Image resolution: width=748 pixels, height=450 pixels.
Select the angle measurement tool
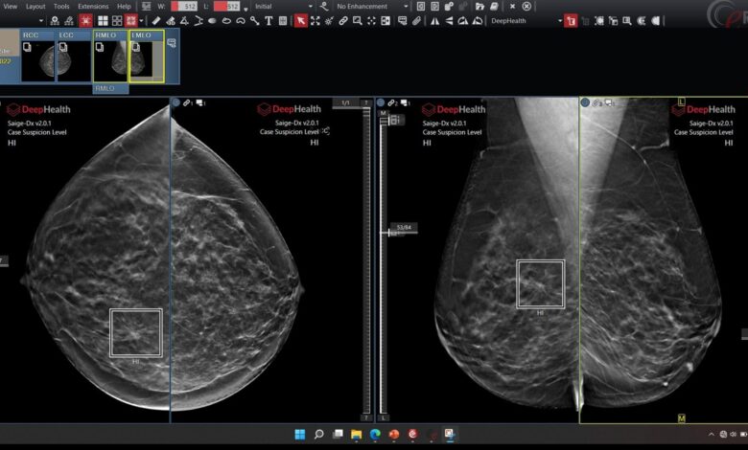click(x=184, y=20)
